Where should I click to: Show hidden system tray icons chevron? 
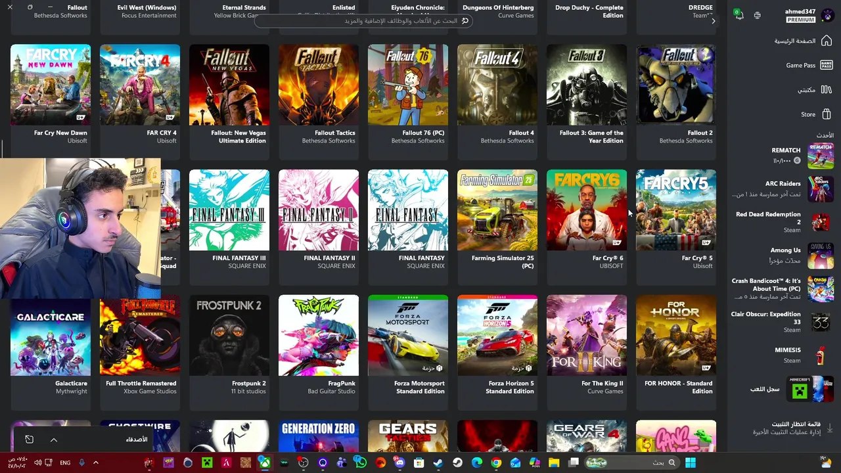95,462
